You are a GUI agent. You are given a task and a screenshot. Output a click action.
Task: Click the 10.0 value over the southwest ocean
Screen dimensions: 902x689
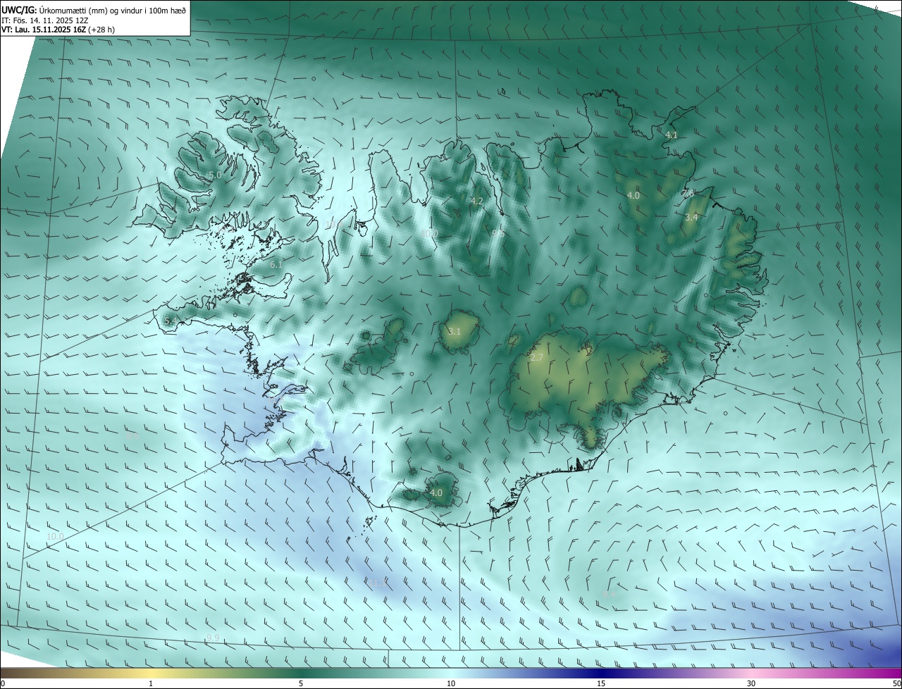pos(55,536)
